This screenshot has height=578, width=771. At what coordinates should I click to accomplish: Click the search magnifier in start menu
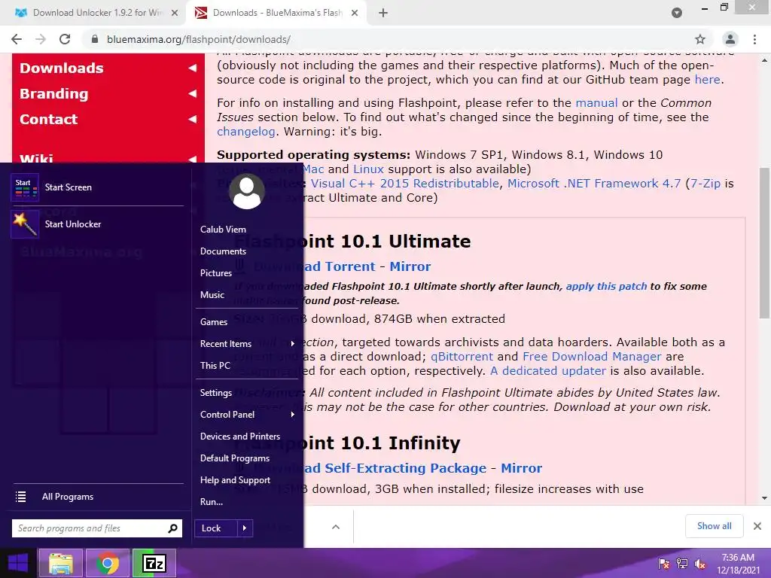pyautogui.click(x=172, y=528)
